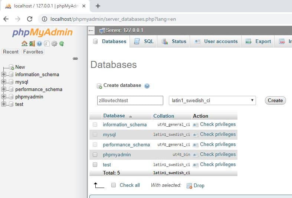Click the Check all text link
The image size is (292, 198).
129,185
